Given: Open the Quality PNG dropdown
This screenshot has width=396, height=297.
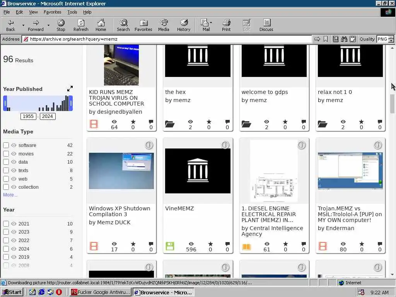Looking at the screenshot, I should pos(391,39).
